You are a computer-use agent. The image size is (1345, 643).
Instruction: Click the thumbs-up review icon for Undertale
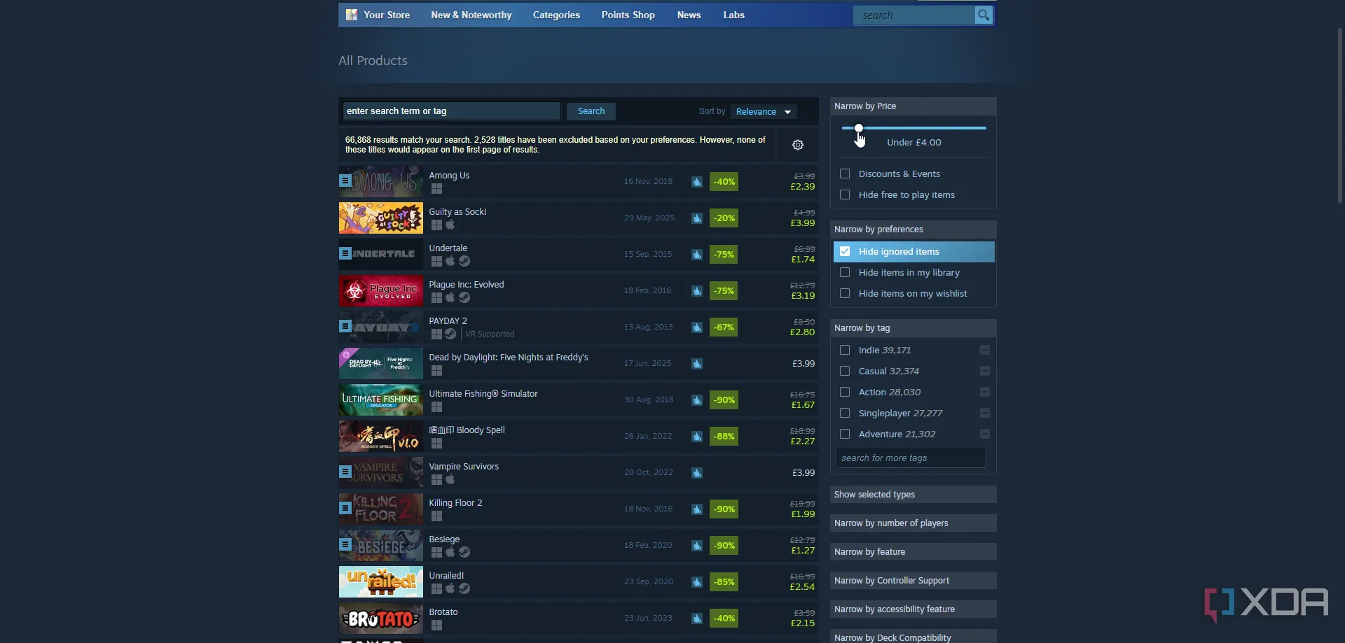(696, 255)
